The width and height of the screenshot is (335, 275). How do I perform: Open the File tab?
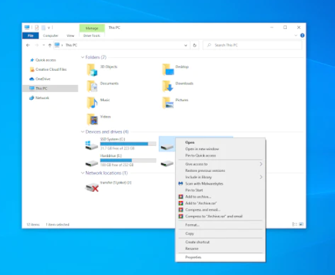pos(31,35)
